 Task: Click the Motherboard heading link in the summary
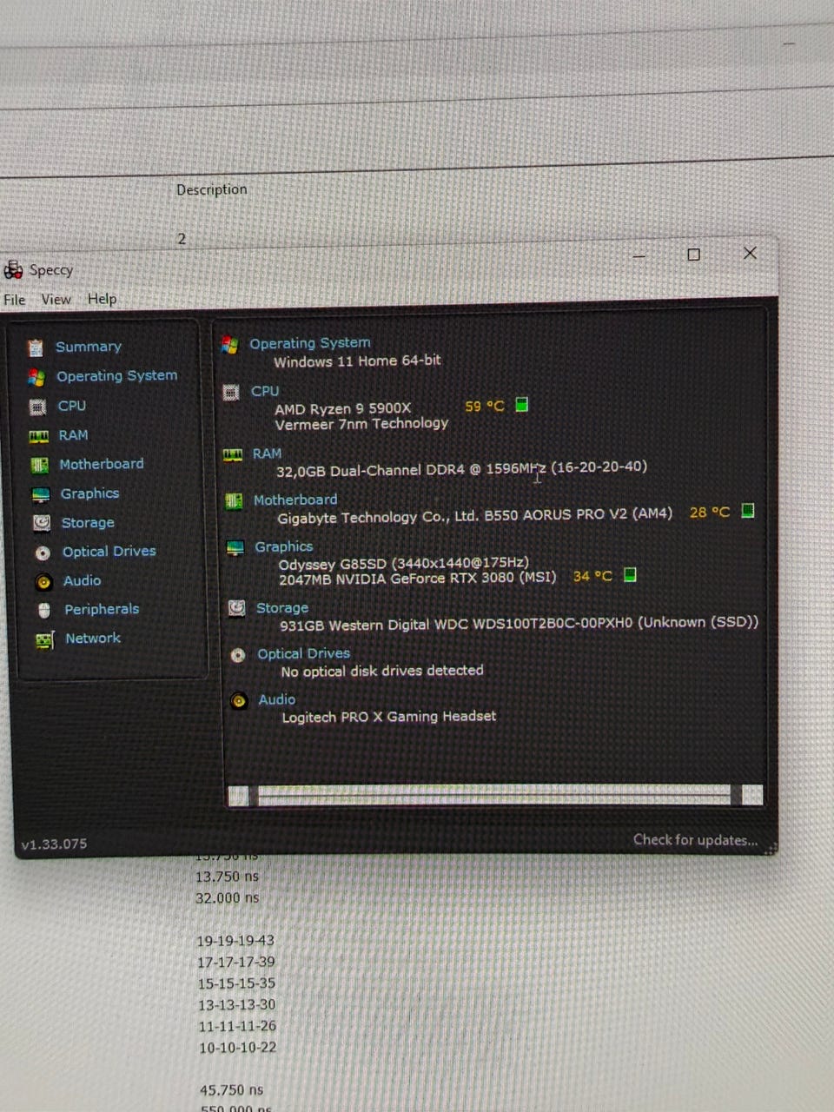295,500
